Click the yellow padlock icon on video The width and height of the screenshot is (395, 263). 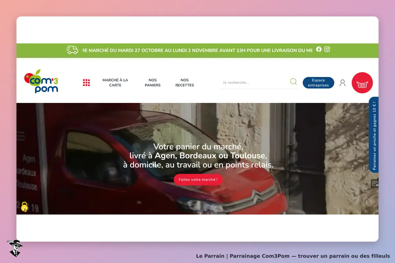[24, 207]
